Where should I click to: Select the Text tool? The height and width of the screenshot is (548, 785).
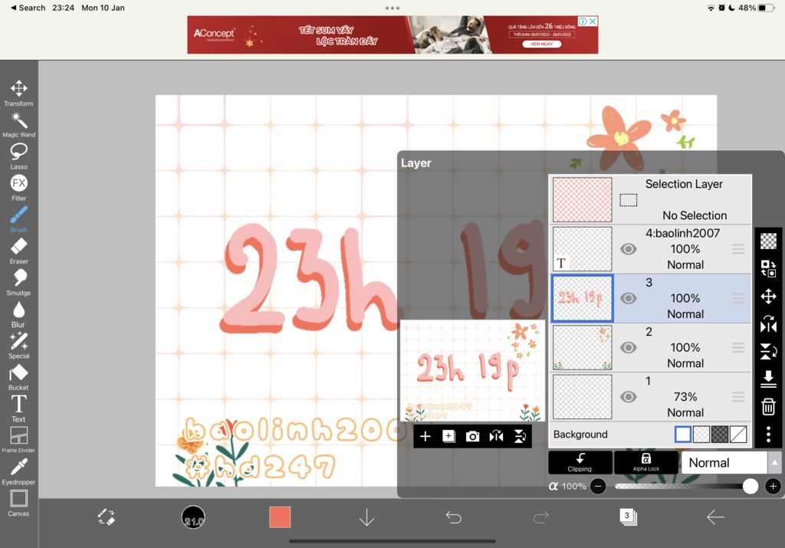tap(18, 409)
